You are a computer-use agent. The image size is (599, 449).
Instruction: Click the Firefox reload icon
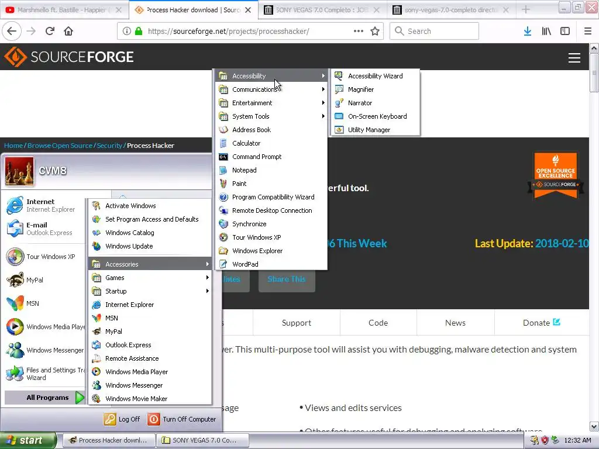[50, 31]
